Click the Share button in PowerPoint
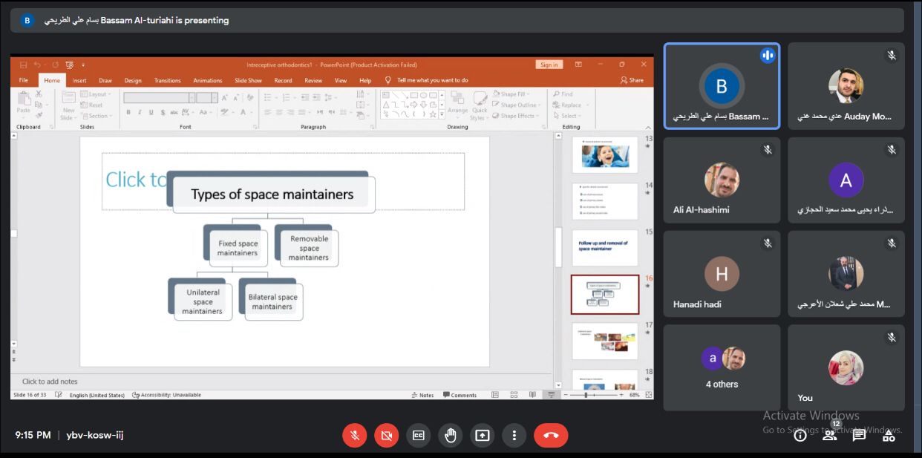Screen dimensions: 922x458 click(x=632, y=80)
